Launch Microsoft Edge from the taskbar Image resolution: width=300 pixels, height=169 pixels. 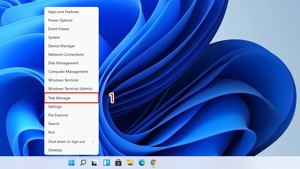(x=142, y=163)
